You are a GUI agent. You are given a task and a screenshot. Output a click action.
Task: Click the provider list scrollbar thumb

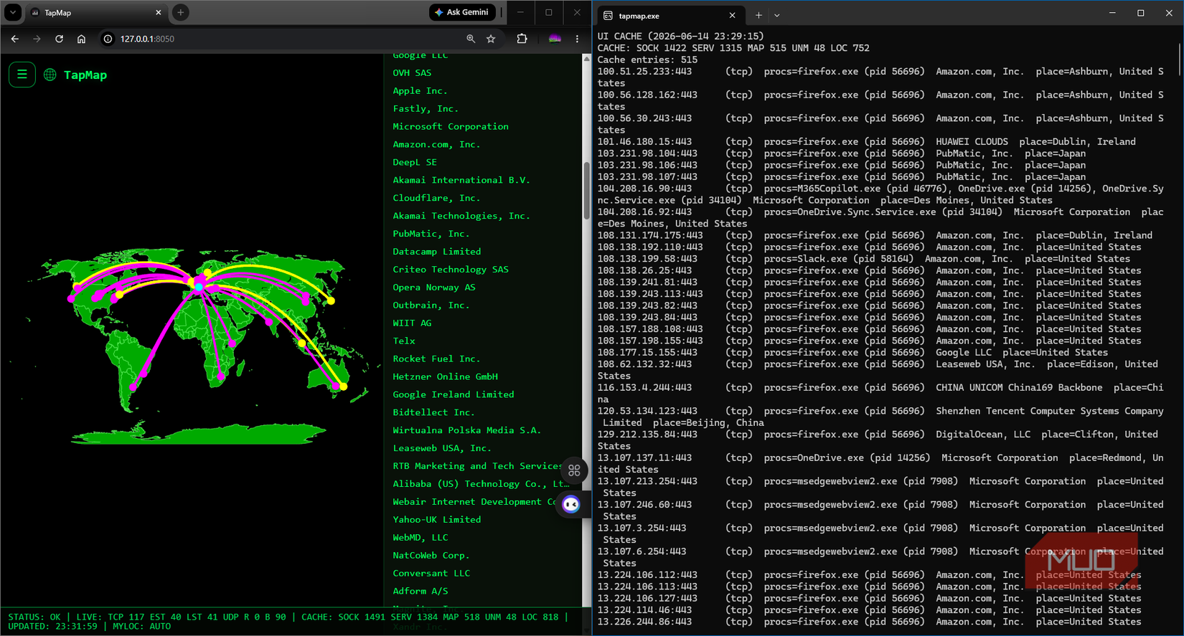pos(586,190)
